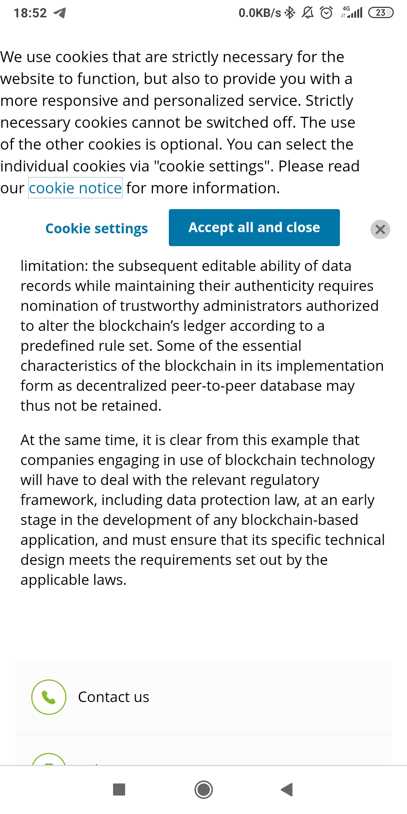This screenshot has height=814, width=407.
Task: Close the cookie banner with X
Action: tap(380, 229)
